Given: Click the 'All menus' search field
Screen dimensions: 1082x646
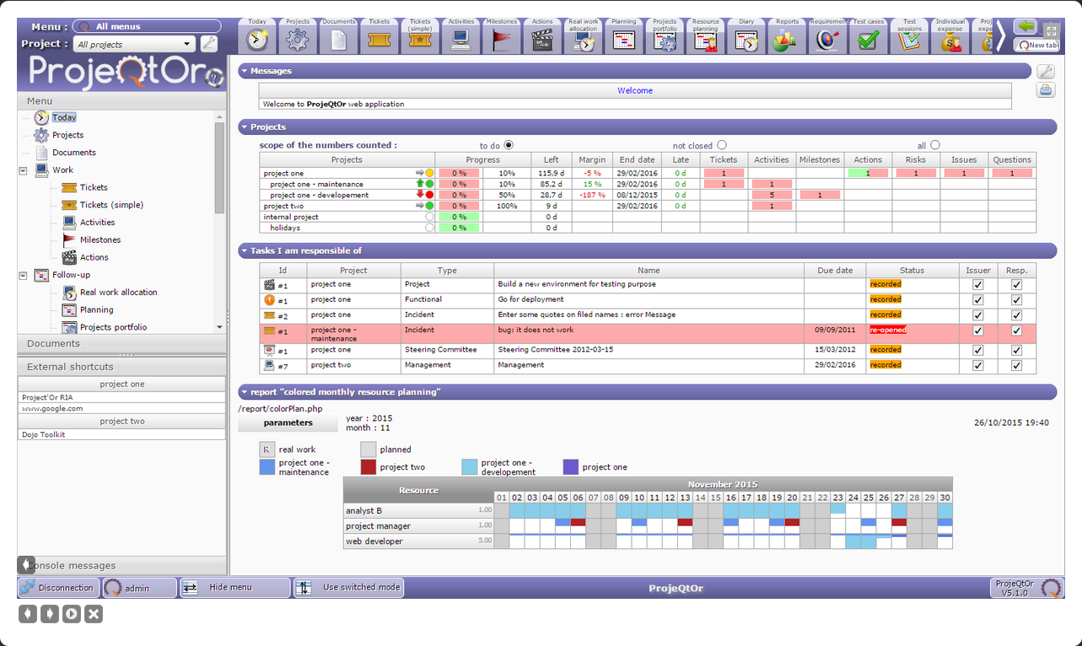Looking at the screenshot, I should pyautogui.click(x=147, y=26).
